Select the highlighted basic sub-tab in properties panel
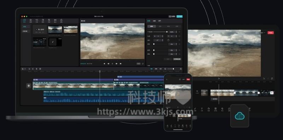283x140 pixels. pyautogui.click(x=152, y=26)
